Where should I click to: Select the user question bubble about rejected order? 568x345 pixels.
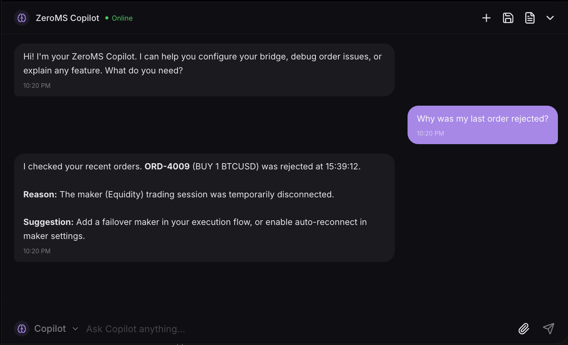coord(483,125)
